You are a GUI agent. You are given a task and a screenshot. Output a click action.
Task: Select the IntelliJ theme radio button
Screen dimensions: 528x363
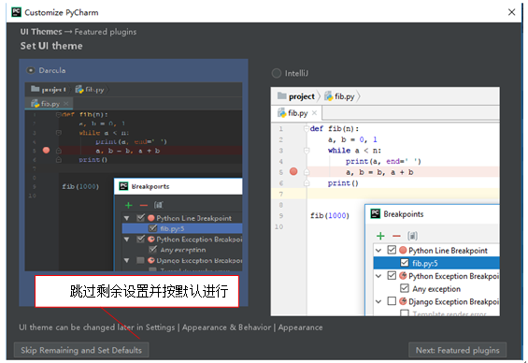tap(276, 73)
